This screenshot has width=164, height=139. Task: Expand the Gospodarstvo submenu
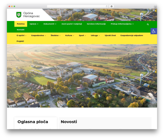point(38,35)
